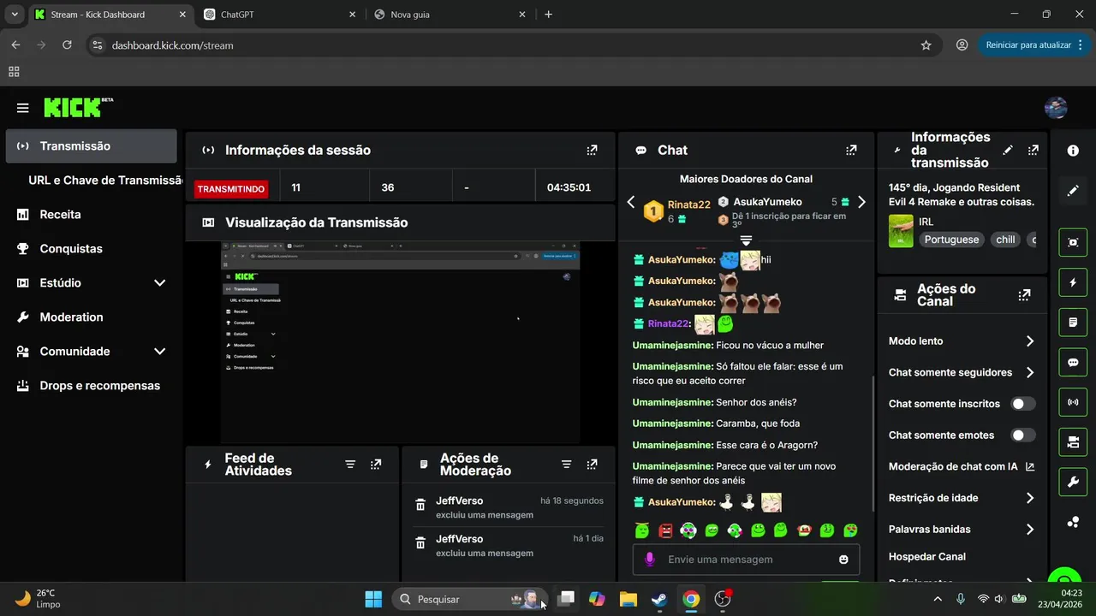Image resolution: width=1096 pixels, height=616 pixels.
Task: Expand the Estúdio sidebar section
Action: click(x=159, y=283)
